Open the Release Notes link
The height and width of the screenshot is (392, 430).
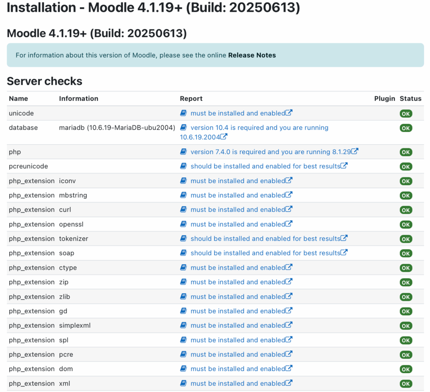(252, 55)
